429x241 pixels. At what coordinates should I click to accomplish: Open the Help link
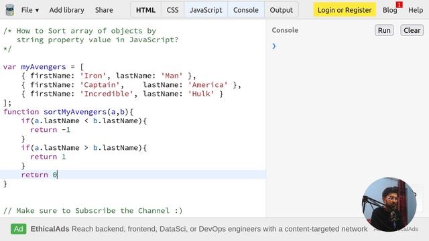coord(416,10)
